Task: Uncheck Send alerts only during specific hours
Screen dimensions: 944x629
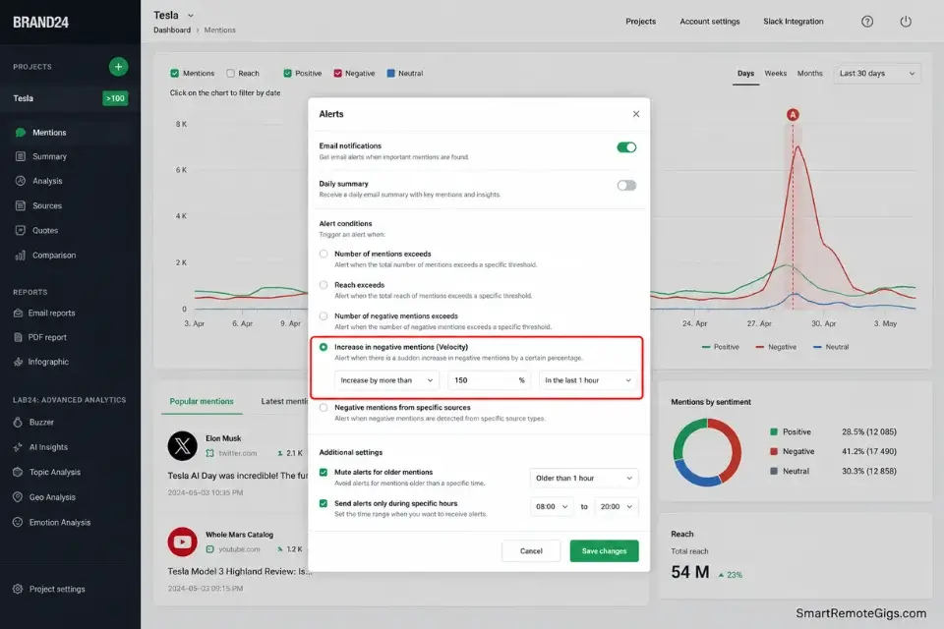Action: (324, 504)
